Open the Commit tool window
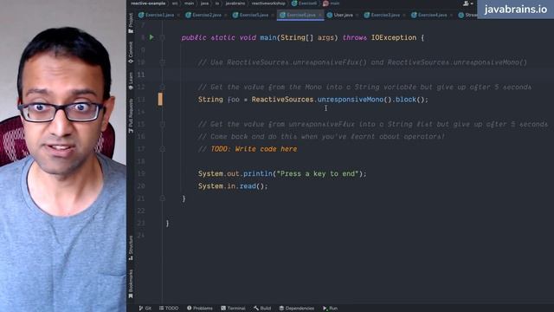This screenshot has height=312, width=554. tap(131, 52)
